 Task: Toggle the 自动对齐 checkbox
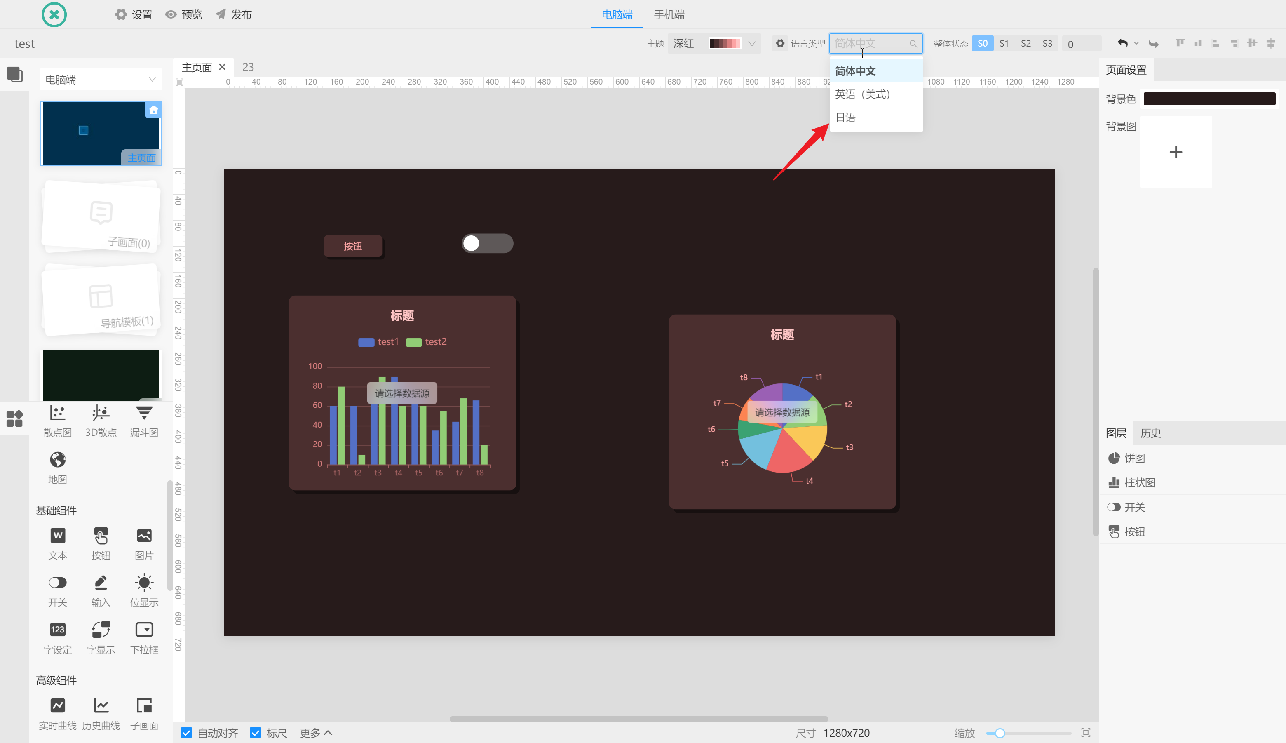click(186, 733)
